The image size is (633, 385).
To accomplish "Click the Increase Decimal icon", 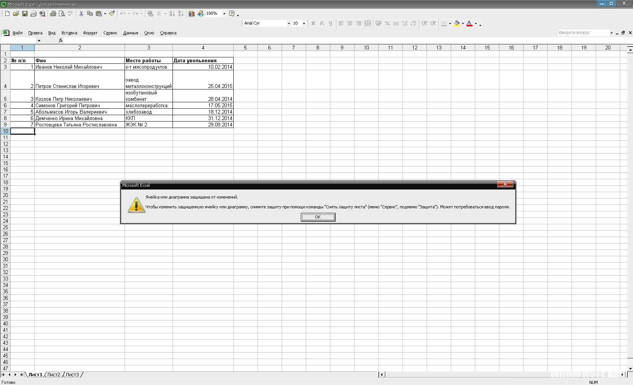I will [405, 23].
